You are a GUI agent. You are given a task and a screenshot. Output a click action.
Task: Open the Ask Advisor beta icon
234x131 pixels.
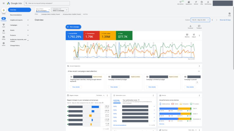[x=180, y=3]
